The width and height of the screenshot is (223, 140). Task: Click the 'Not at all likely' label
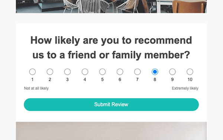36,88
